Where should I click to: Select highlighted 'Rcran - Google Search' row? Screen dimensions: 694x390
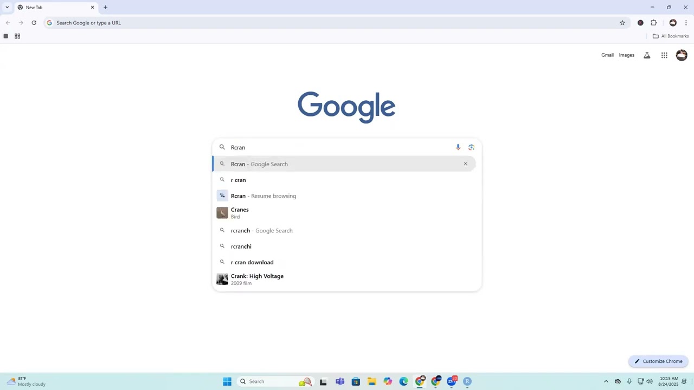pos(344,164)
